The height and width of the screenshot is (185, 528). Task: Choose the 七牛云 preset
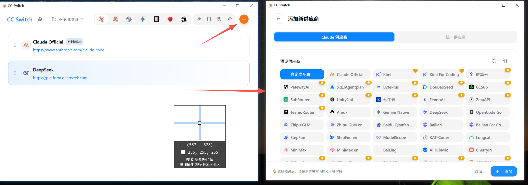[x=395, y=99]
